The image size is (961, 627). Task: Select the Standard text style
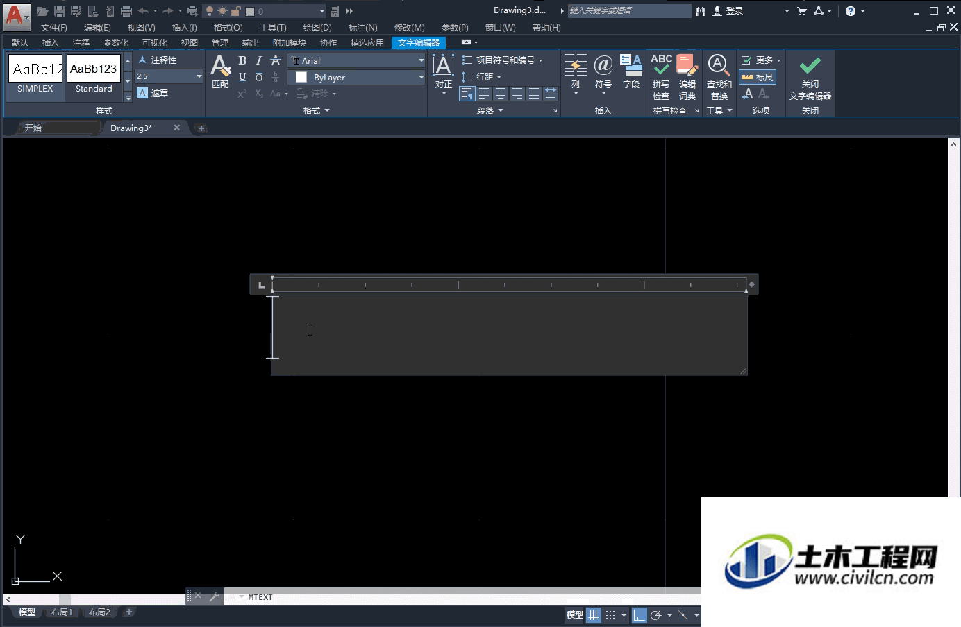click(94, 75)
